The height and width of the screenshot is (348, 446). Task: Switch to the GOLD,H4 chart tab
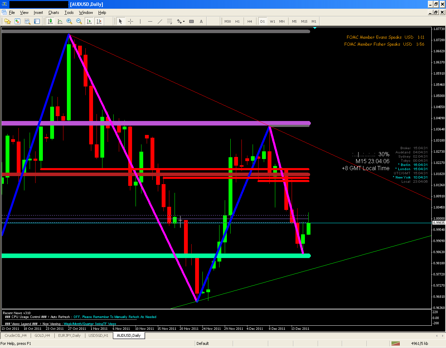[x=42, y=335]
